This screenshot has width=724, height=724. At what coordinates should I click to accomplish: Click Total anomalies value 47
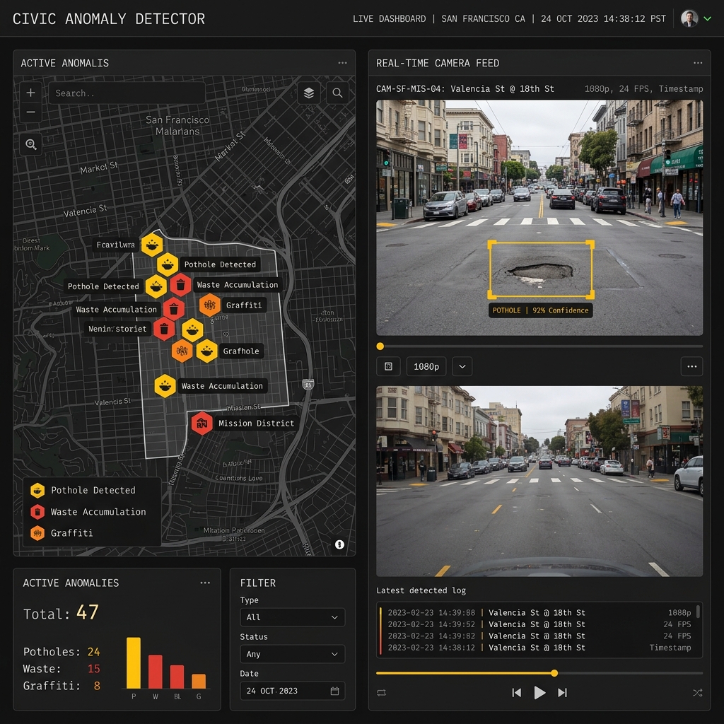coord(87,612)
